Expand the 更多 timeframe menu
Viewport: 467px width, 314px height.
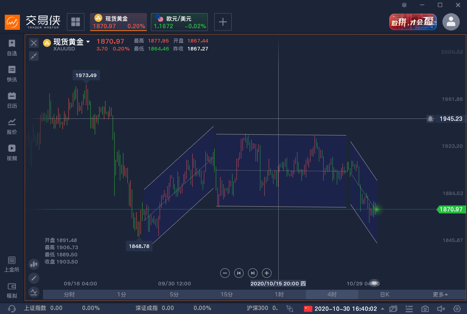click(x=440, y=295)
